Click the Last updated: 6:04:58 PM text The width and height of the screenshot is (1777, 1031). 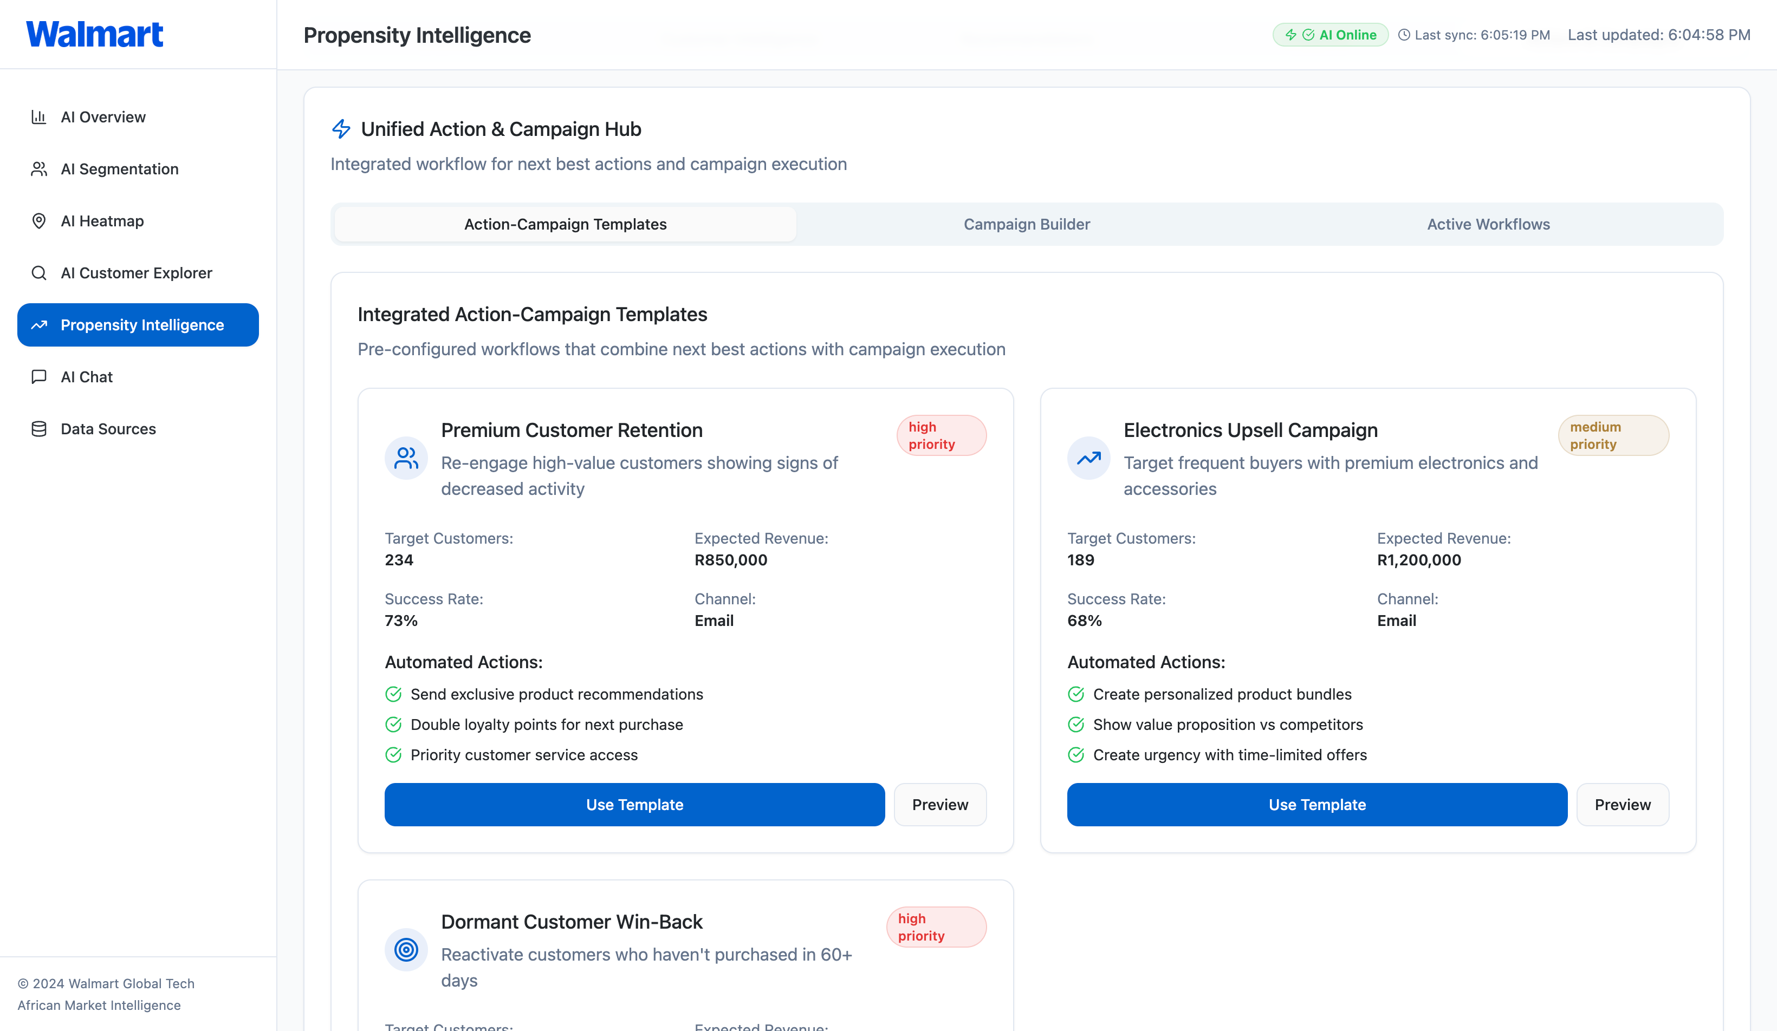[1658, 35]
